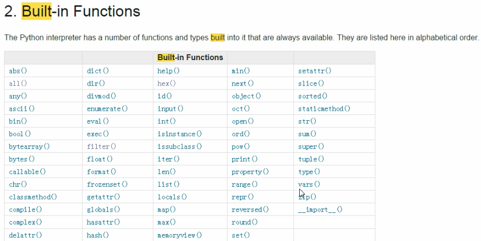Click the filter() link
Viewport: 481px width, 241px height.
(x=102, y=146)
